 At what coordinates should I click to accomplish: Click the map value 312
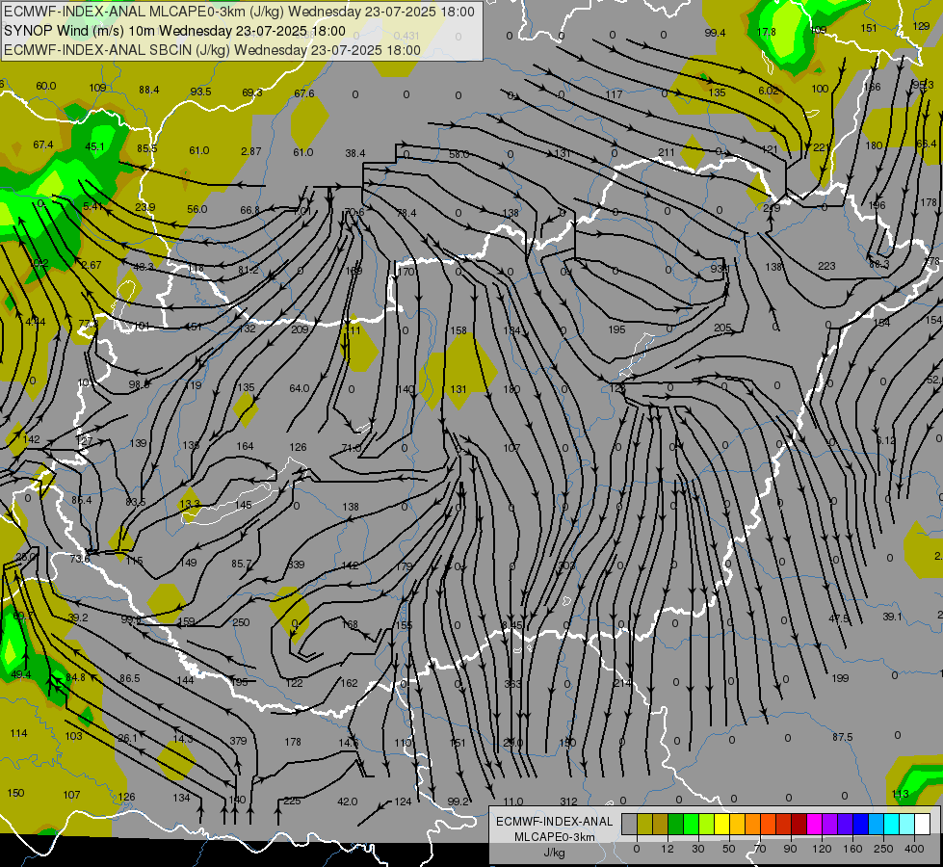(x=568, y=801)
